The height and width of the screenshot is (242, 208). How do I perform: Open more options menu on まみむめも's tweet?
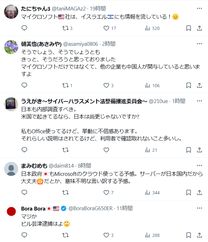click(x=199, y=166)
